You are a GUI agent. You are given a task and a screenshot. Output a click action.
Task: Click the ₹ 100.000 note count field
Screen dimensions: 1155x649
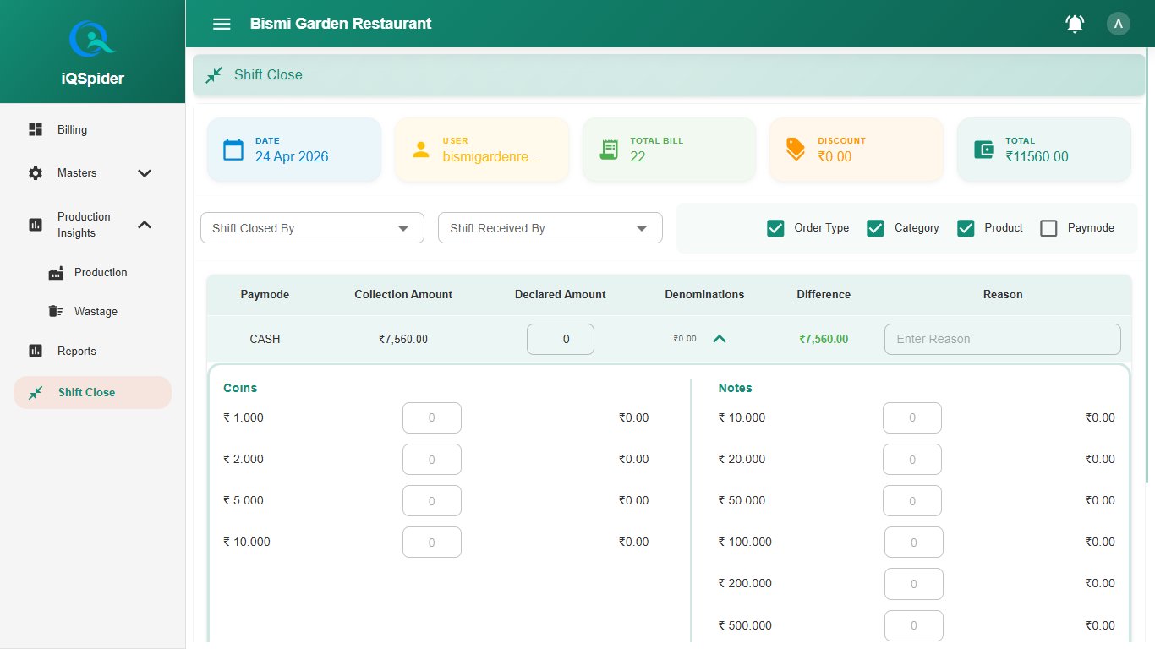pyautogui.click(x=914, y=542)
